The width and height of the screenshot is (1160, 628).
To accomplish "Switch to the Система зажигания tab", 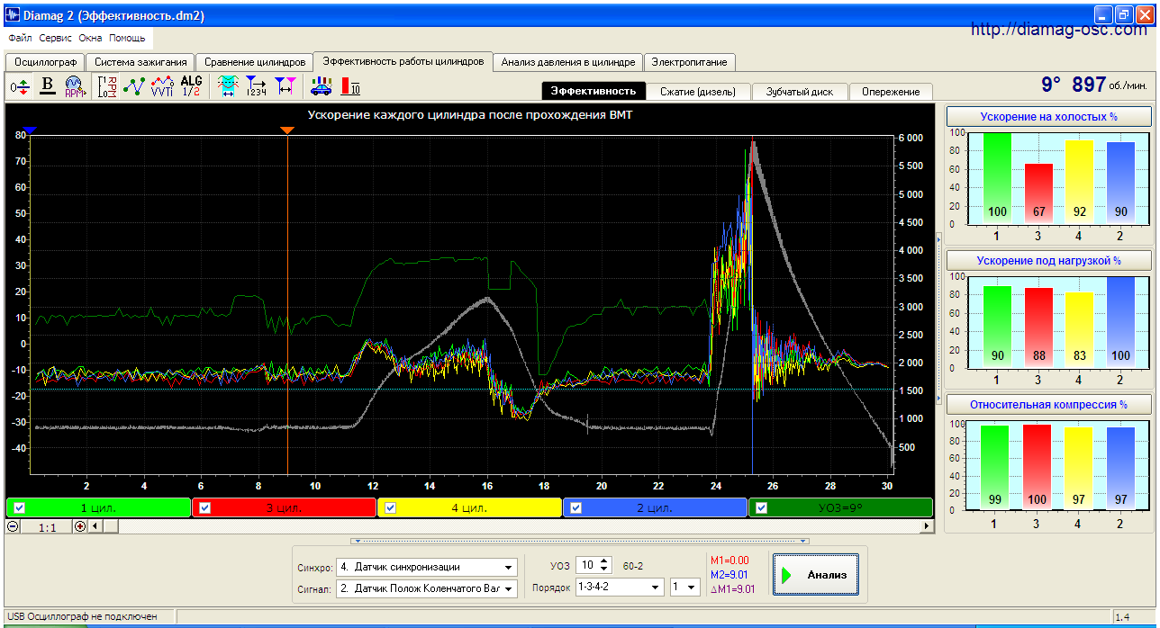I will (x=140, y=62).
